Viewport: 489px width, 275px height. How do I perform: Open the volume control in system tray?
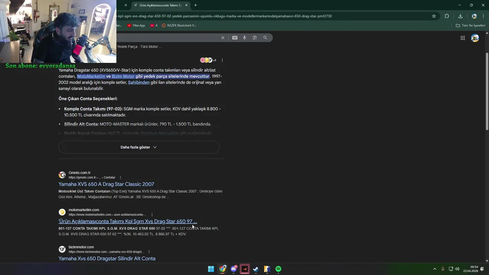point(457,269)
